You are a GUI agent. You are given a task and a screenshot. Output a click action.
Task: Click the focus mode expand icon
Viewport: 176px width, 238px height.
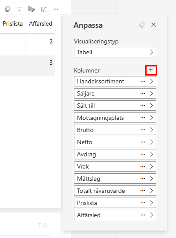coord(44,10)
